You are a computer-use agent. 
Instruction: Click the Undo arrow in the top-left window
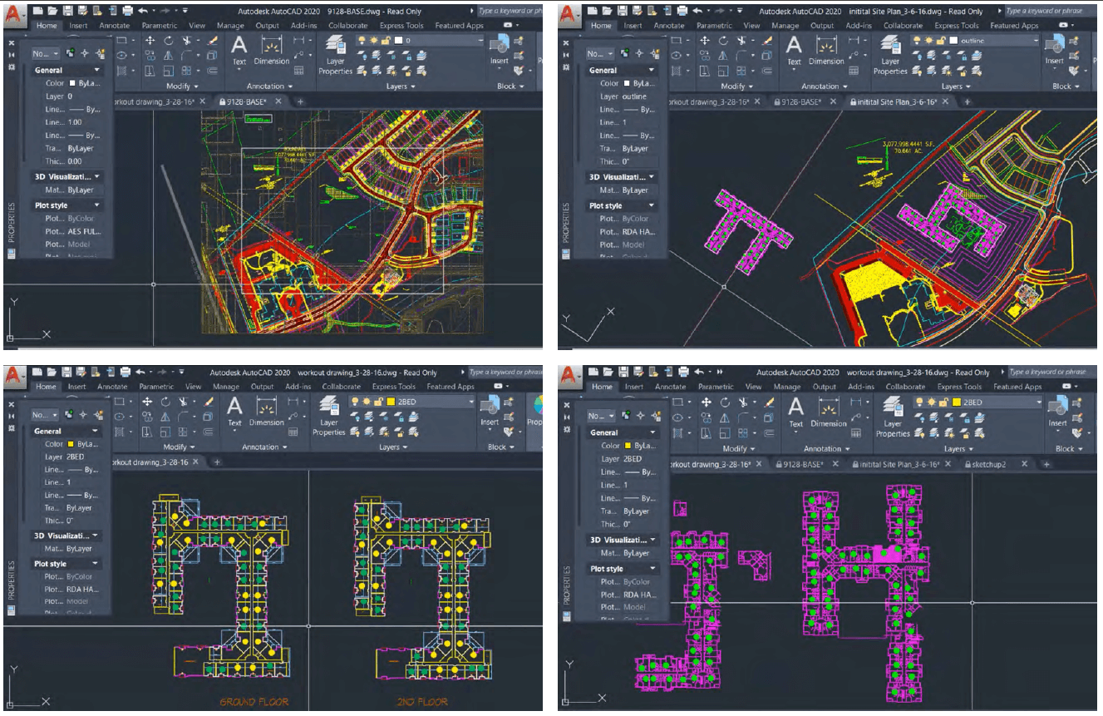click(x=144, y=11)
